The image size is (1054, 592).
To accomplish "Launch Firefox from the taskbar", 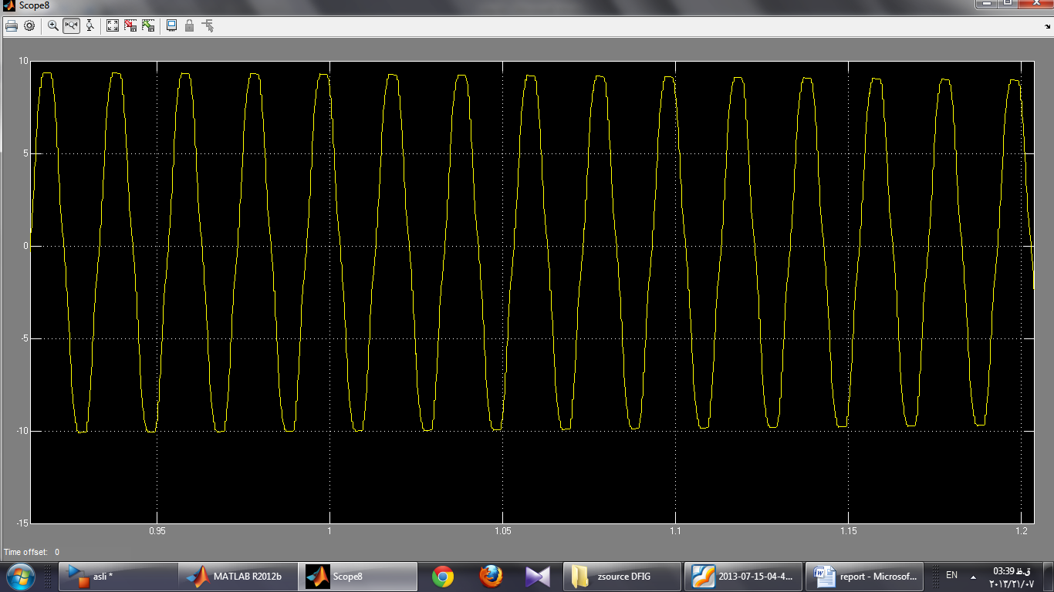I will (490, 576).
